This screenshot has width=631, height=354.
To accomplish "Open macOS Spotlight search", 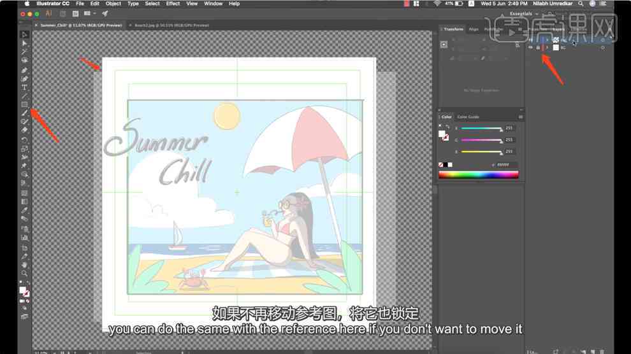I will point(581,4).
